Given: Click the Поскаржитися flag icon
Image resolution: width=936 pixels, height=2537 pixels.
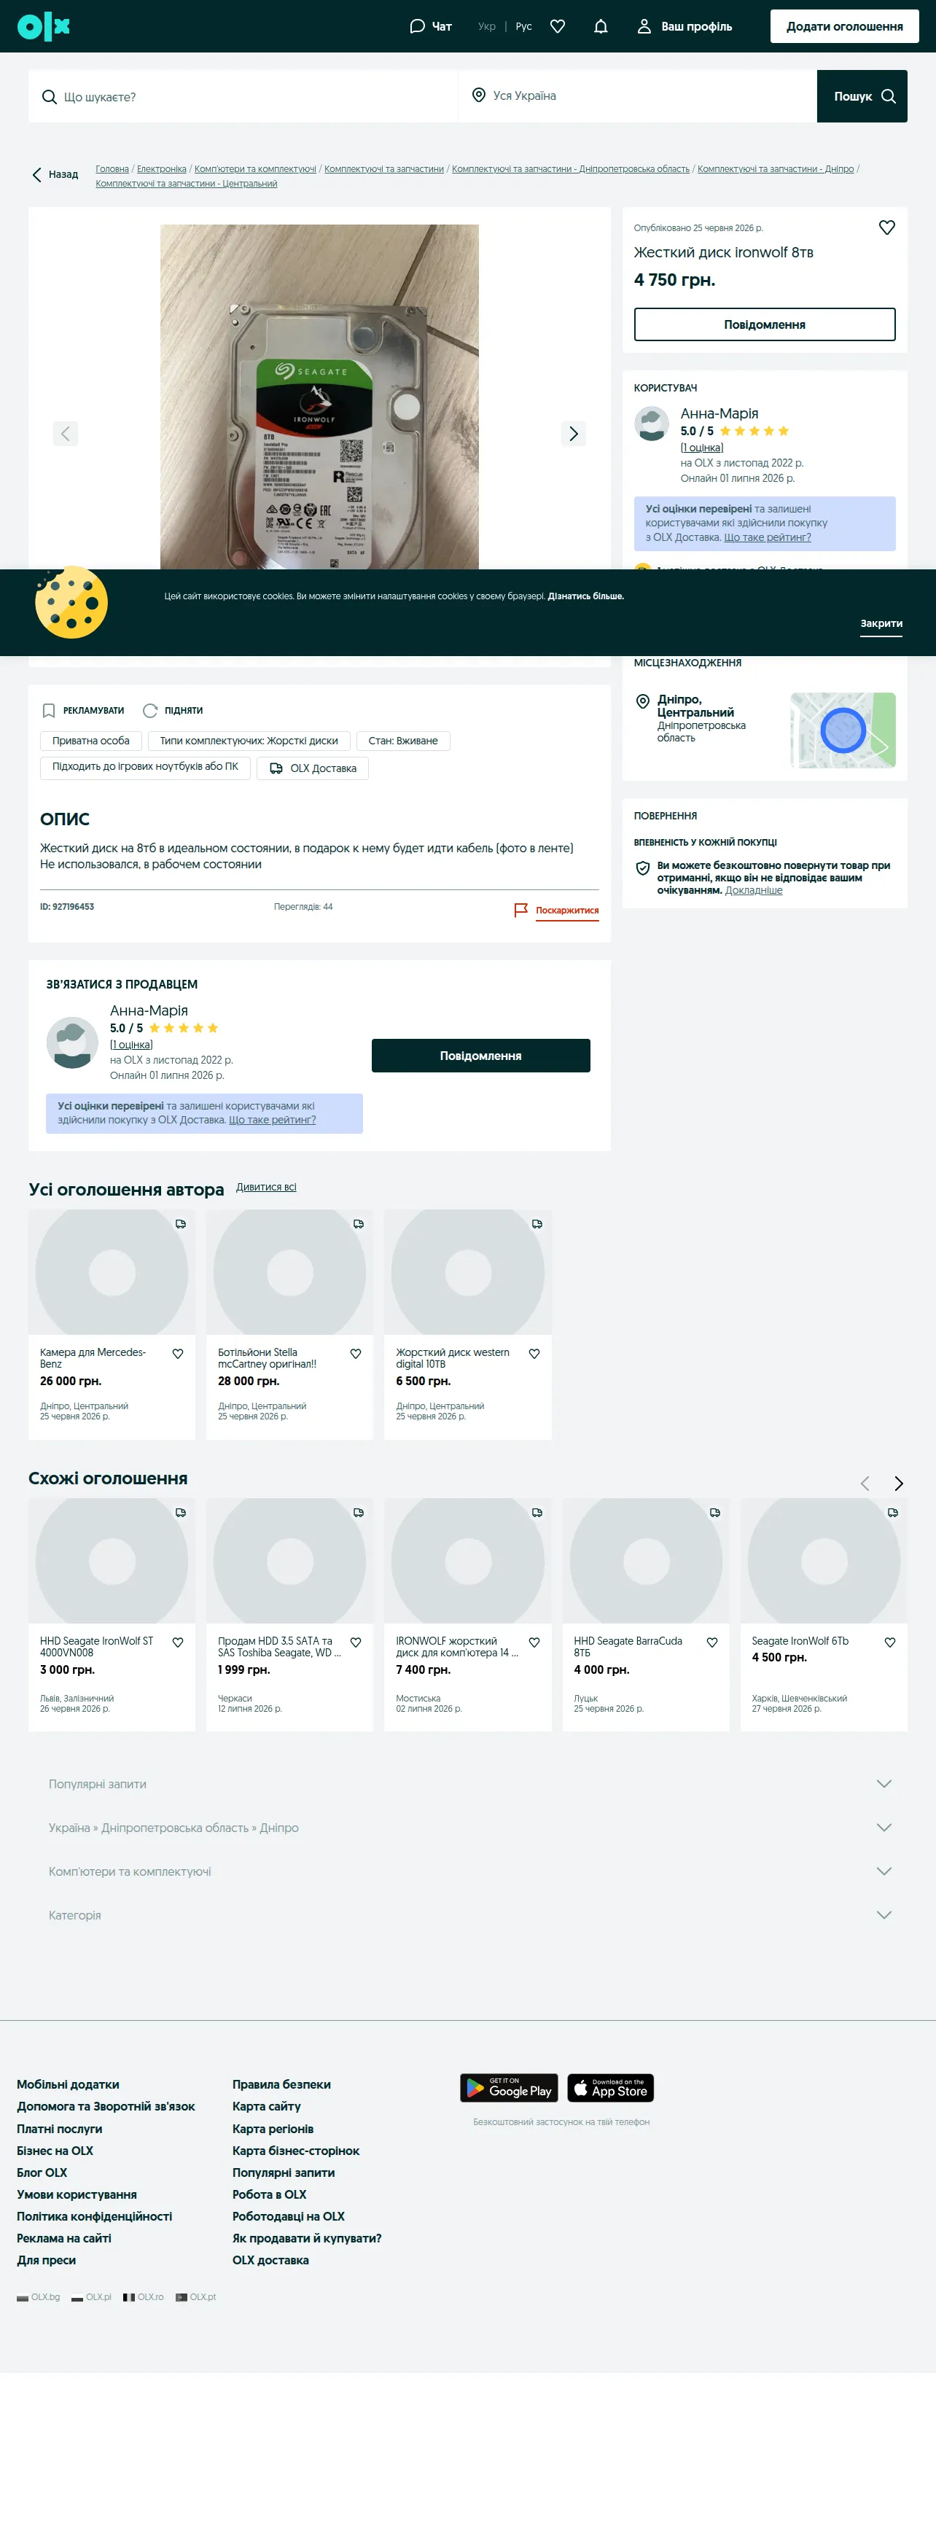Looking at the screenshot, I should pyautogui.click(x=521, y=910).
